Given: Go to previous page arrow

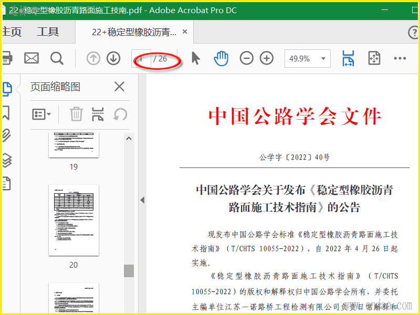Looking at the screenshot, I should pos(93,58).
